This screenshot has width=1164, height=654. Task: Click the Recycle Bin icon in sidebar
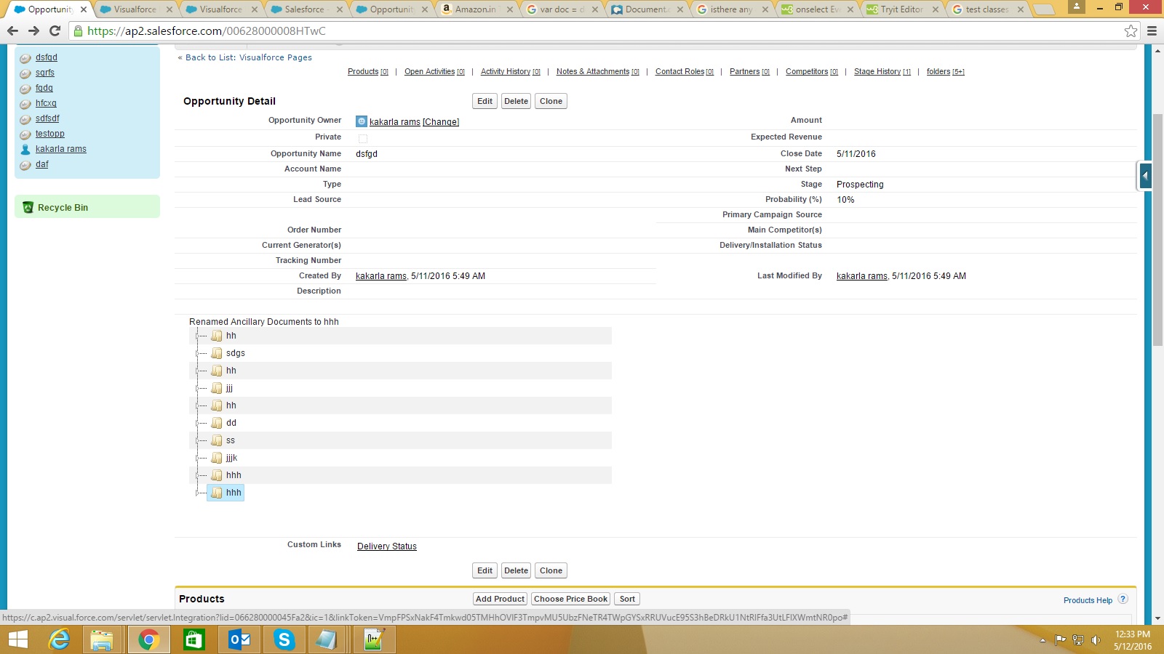coord(28,207)
